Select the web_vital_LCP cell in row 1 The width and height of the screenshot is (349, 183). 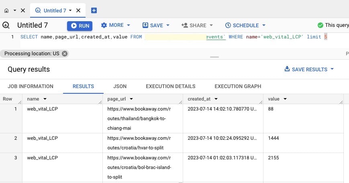pos(63,119)
